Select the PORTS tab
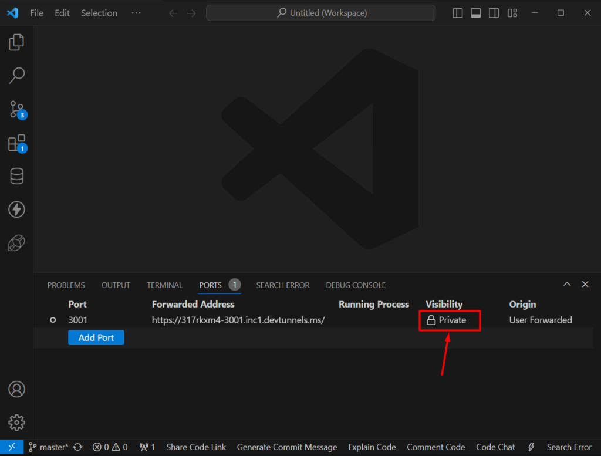Viewport: 601px width, 456px height. 220,285
